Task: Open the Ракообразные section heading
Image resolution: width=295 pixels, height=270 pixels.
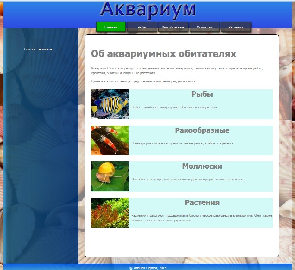Action: pyautogui.click(x=202, y=130)
